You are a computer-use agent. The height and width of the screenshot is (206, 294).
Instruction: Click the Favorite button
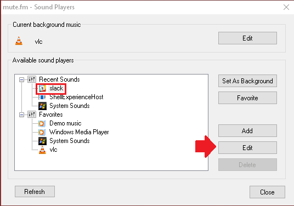[247, 98]
